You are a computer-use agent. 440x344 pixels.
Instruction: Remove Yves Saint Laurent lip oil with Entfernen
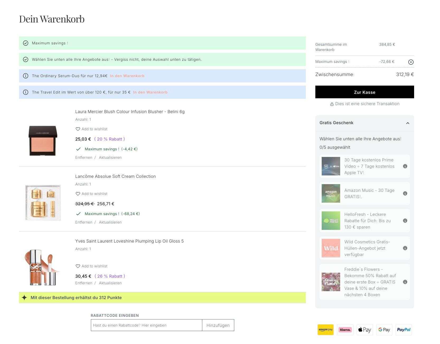tap(84, 283)
